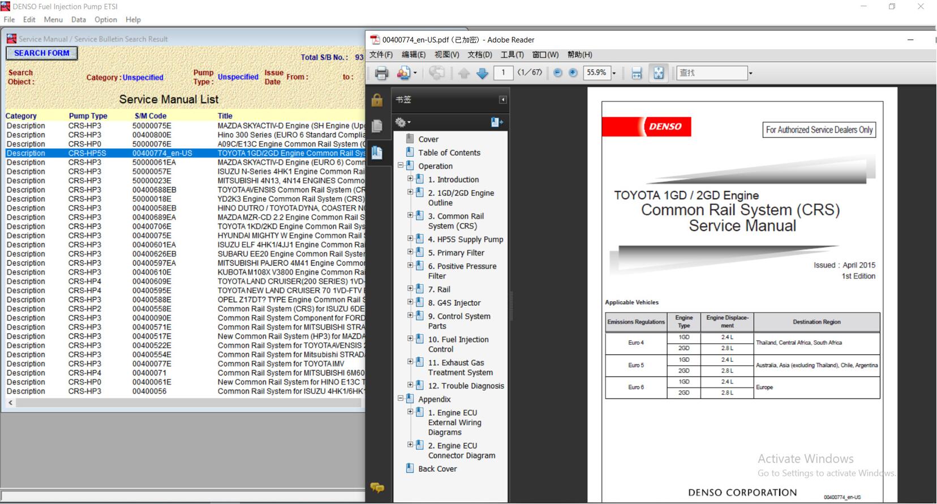Open the Data menu in DENSO ETSI
The image size is (937, 504).
[x=79, y=19]
